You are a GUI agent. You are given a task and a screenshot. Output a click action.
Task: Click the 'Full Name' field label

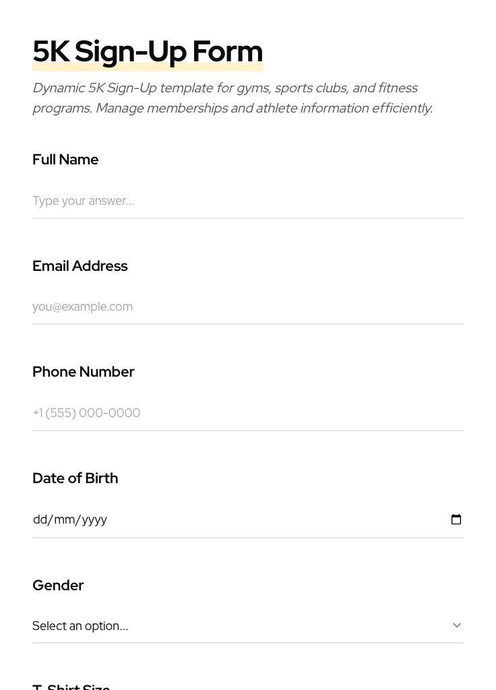(x=65, y=160)
